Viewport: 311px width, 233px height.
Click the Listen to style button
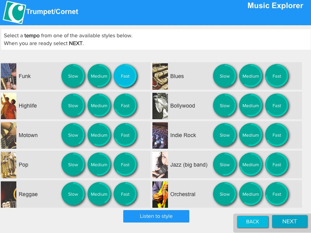tap(156, 216)
